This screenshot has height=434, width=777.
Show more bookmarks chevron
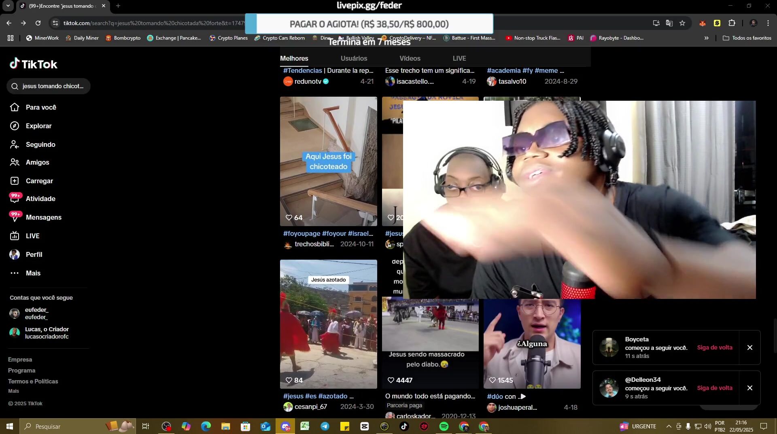pyautogui.click(x=707, y=38)
